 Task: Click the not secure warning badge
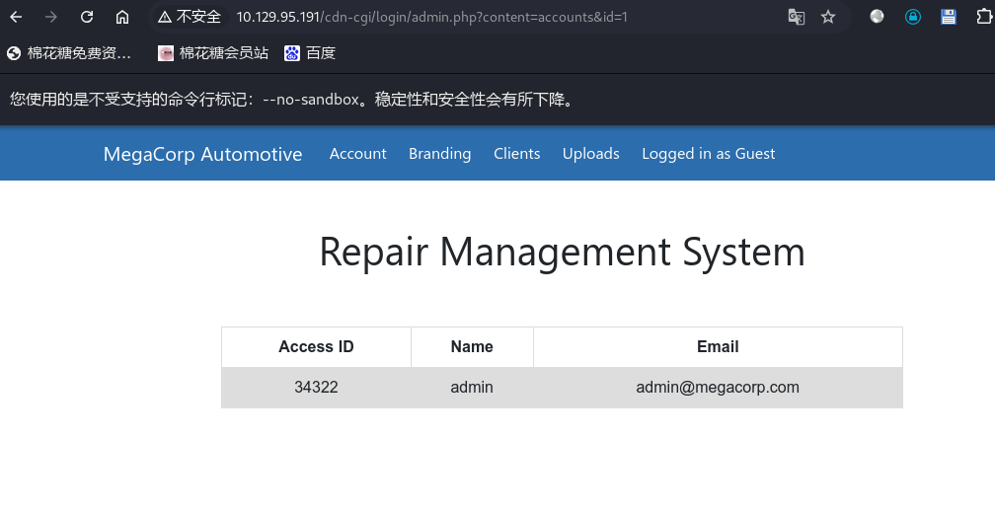(190, 17)
